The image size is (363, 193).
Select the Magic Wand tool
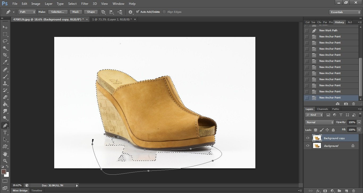tap(5, 48)
